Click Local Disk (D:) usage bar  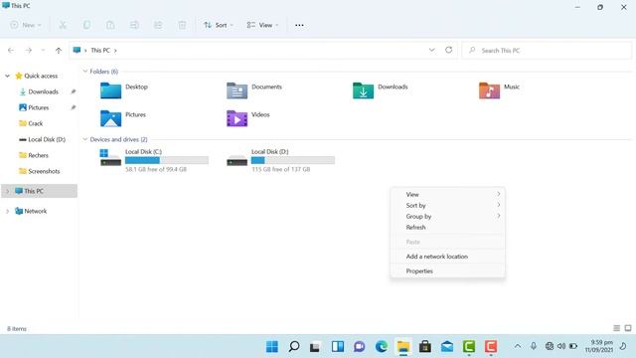click(x=293, y=160)
